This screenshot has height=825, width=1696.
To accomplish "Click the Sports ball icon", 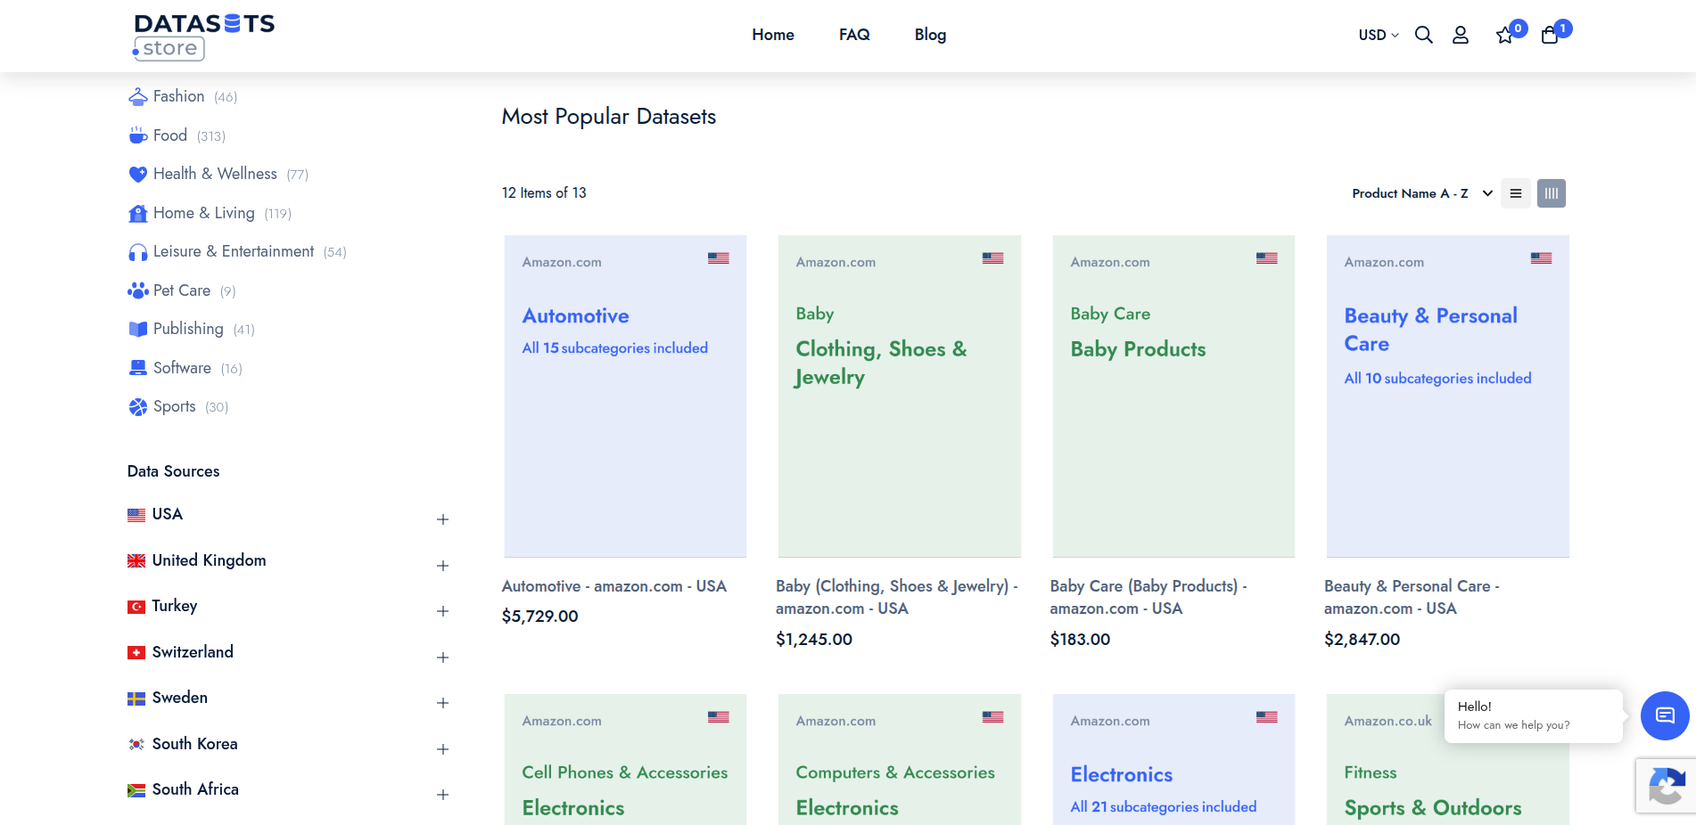I will [138, 407].
